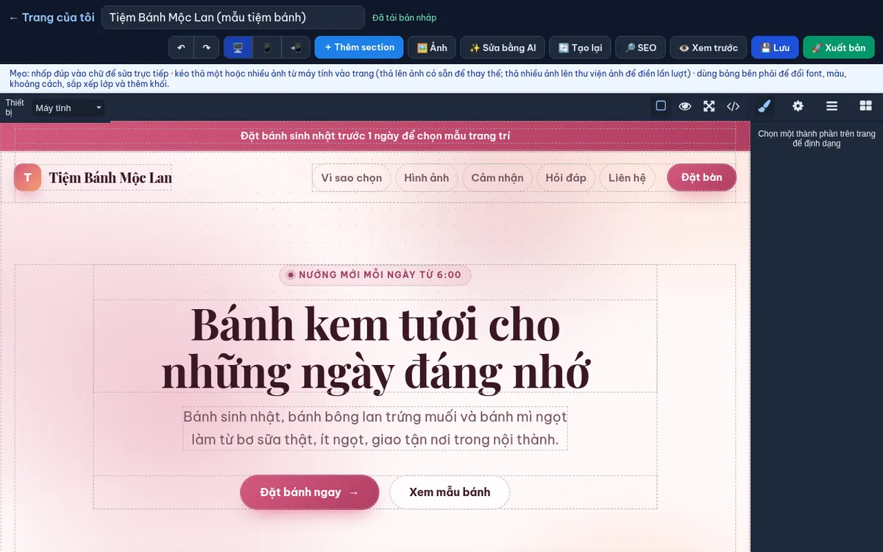Open the blocks grid panel icon
This screenshot has width=883, height=552.
865,106
